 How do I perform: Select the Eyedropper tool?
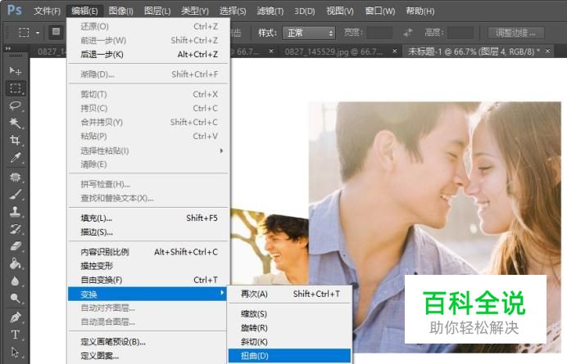tap(16, 157)
